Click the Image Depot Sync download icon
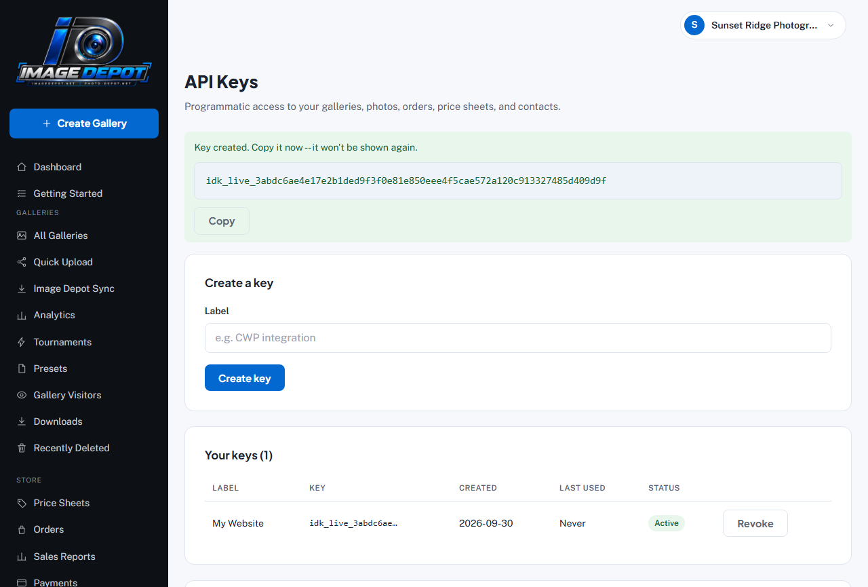The image size is (868, 587). click(22, 288)
